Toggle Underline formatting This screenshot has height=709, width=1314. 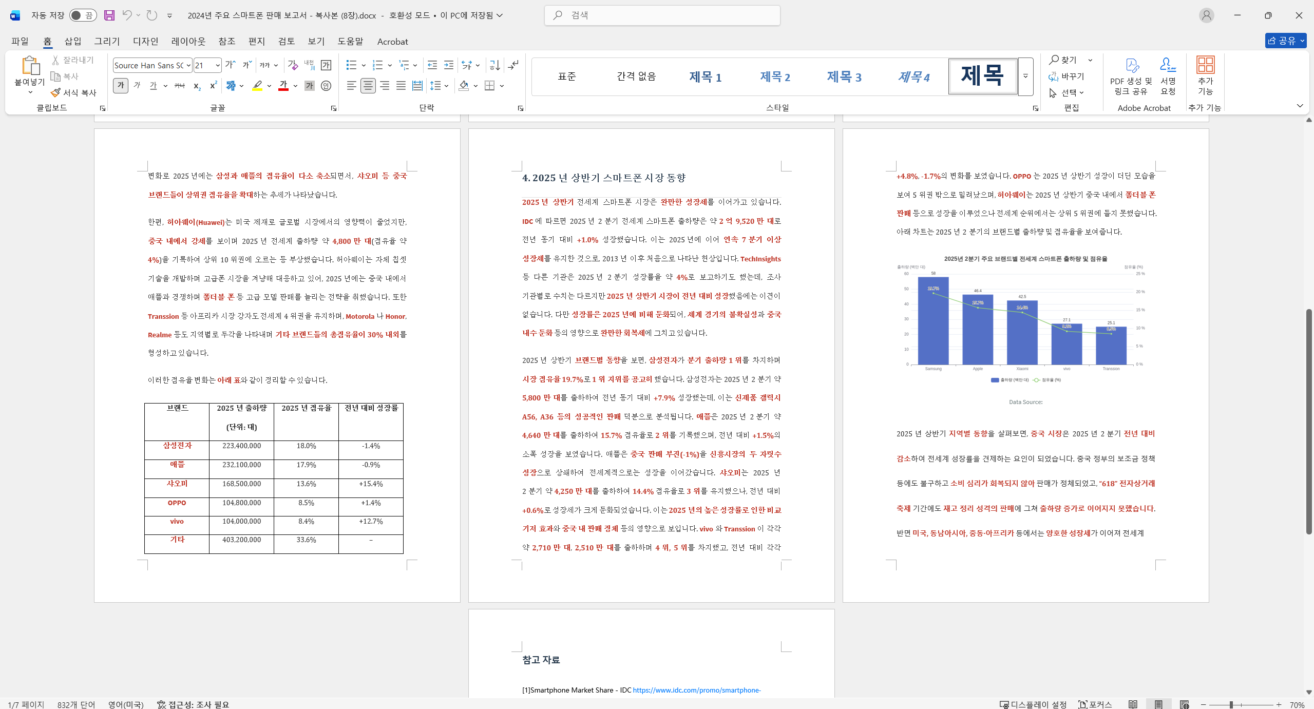click(154, 86)
